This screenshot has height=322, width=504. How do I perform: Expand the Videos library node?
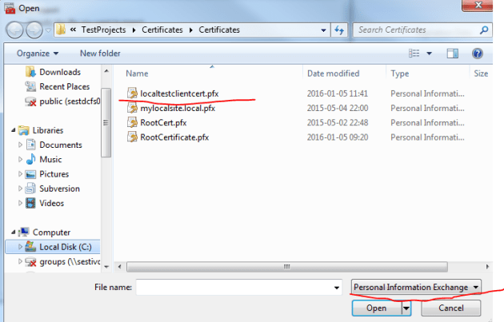coord(20,203)
